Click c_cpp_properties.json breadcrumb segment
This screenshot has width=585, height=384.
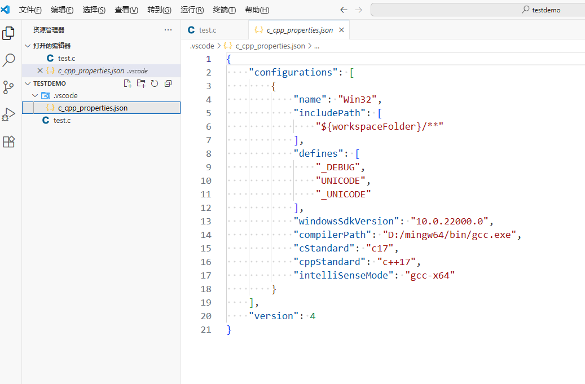270,46
